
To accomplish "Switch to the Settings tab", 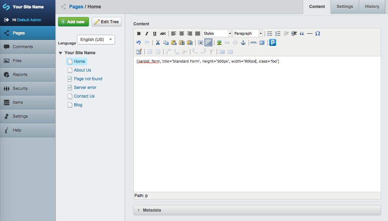I will click(x=345, y=7).
